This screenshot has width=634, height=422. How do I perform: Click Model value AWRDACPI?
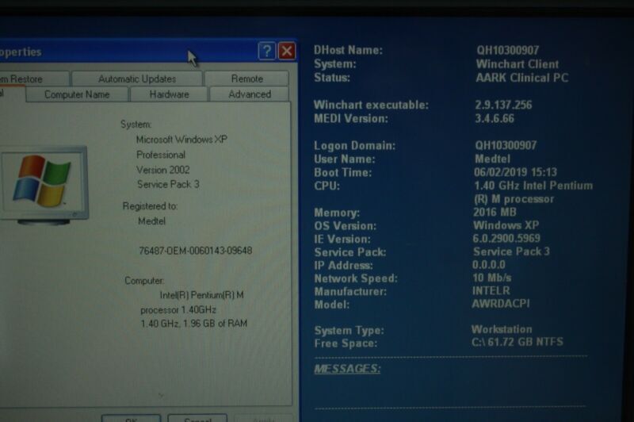point(501,304)
